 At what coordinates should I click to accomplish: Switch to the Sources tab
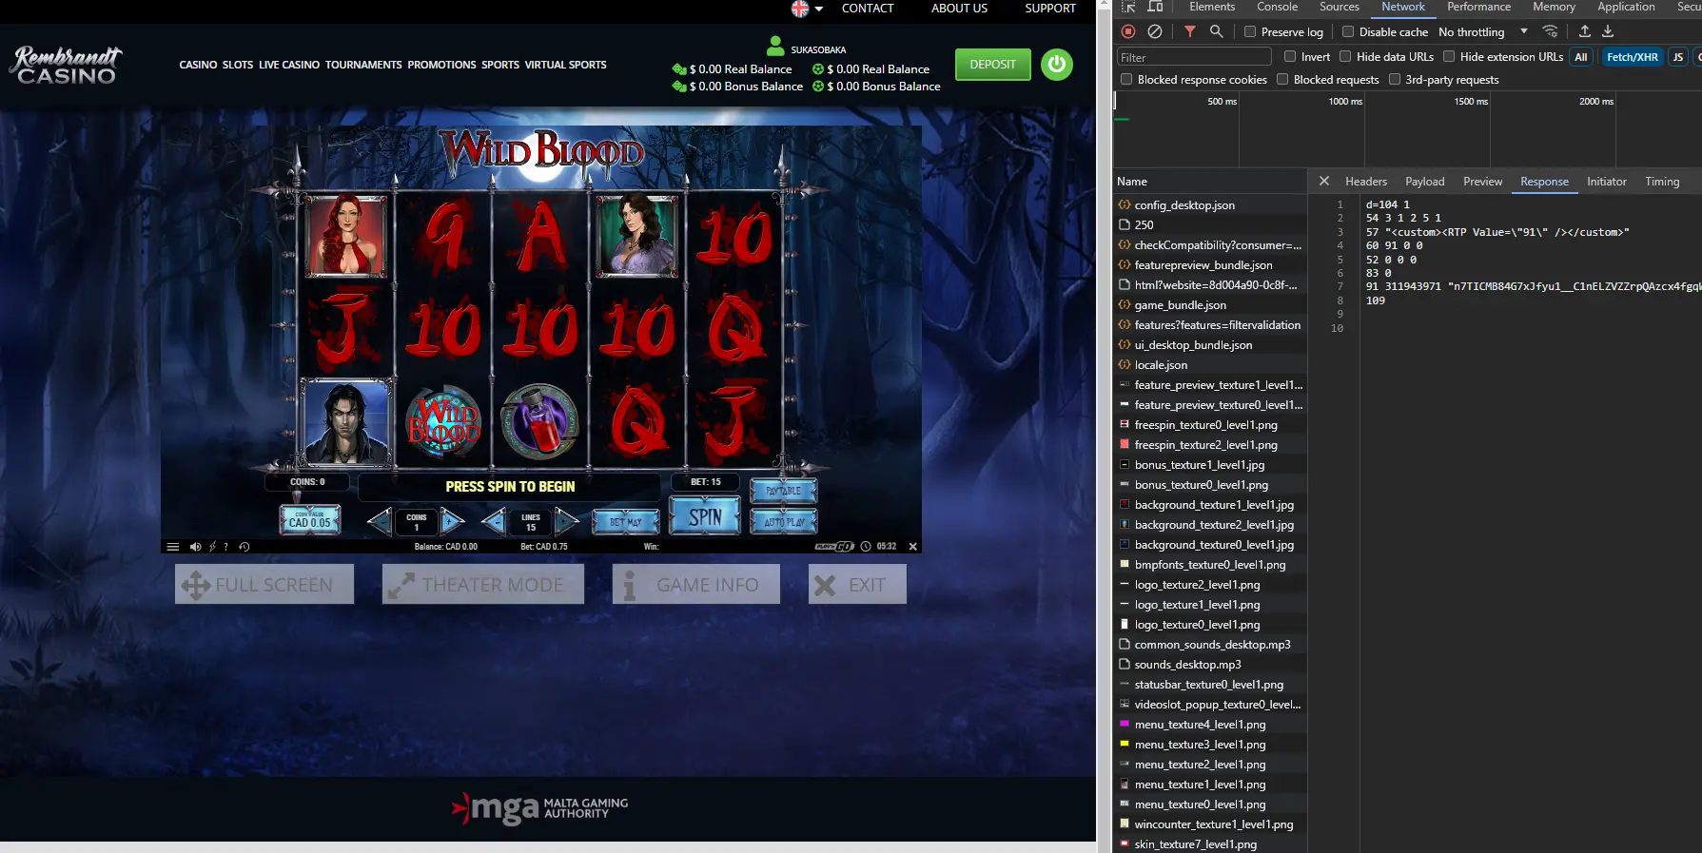click(1340, 7)
